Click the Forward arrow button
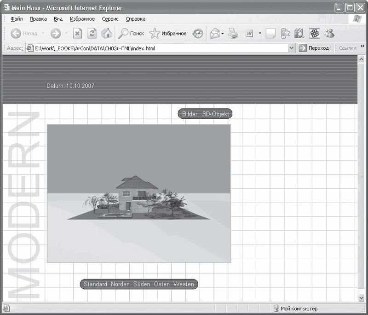 point(56,34)
